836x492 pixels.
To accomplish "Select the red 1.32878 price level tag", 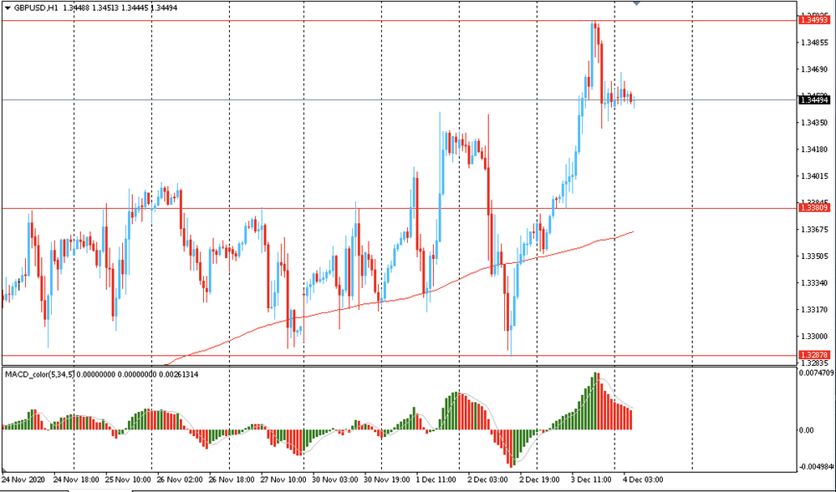I will pyautogui.click(x=813, y=355).
